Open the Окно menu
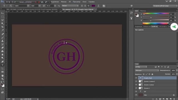 84,2
